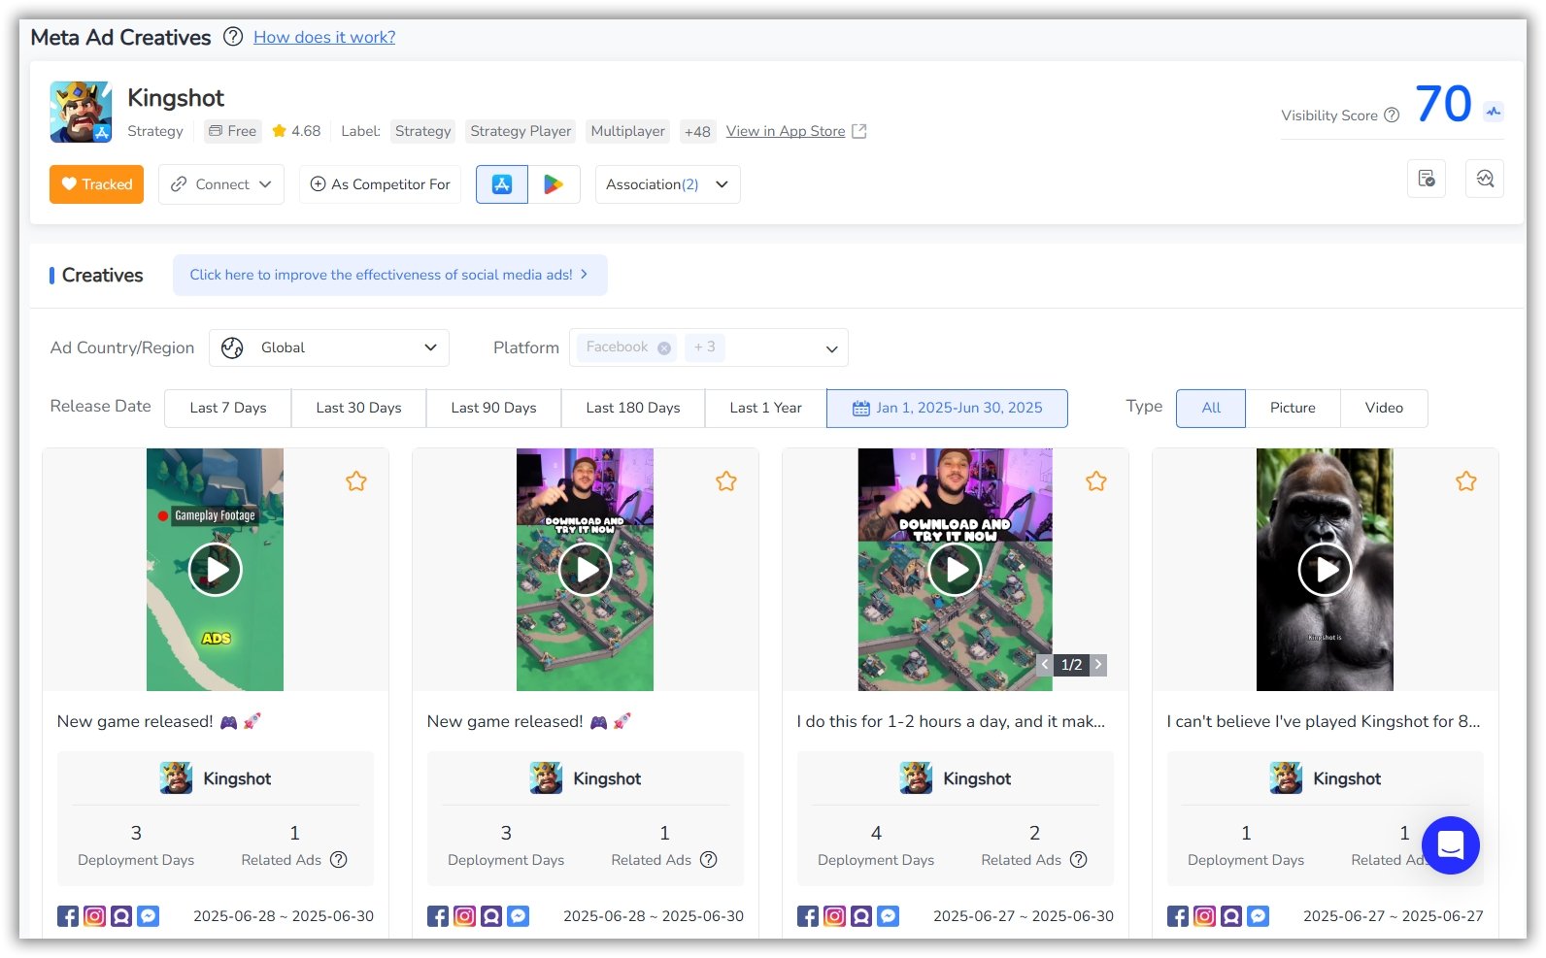Image resolution: width=1546 pixels, height=958 pixels.
Task: Star the gorilla creative card
Action: [x=1466, y=480]
